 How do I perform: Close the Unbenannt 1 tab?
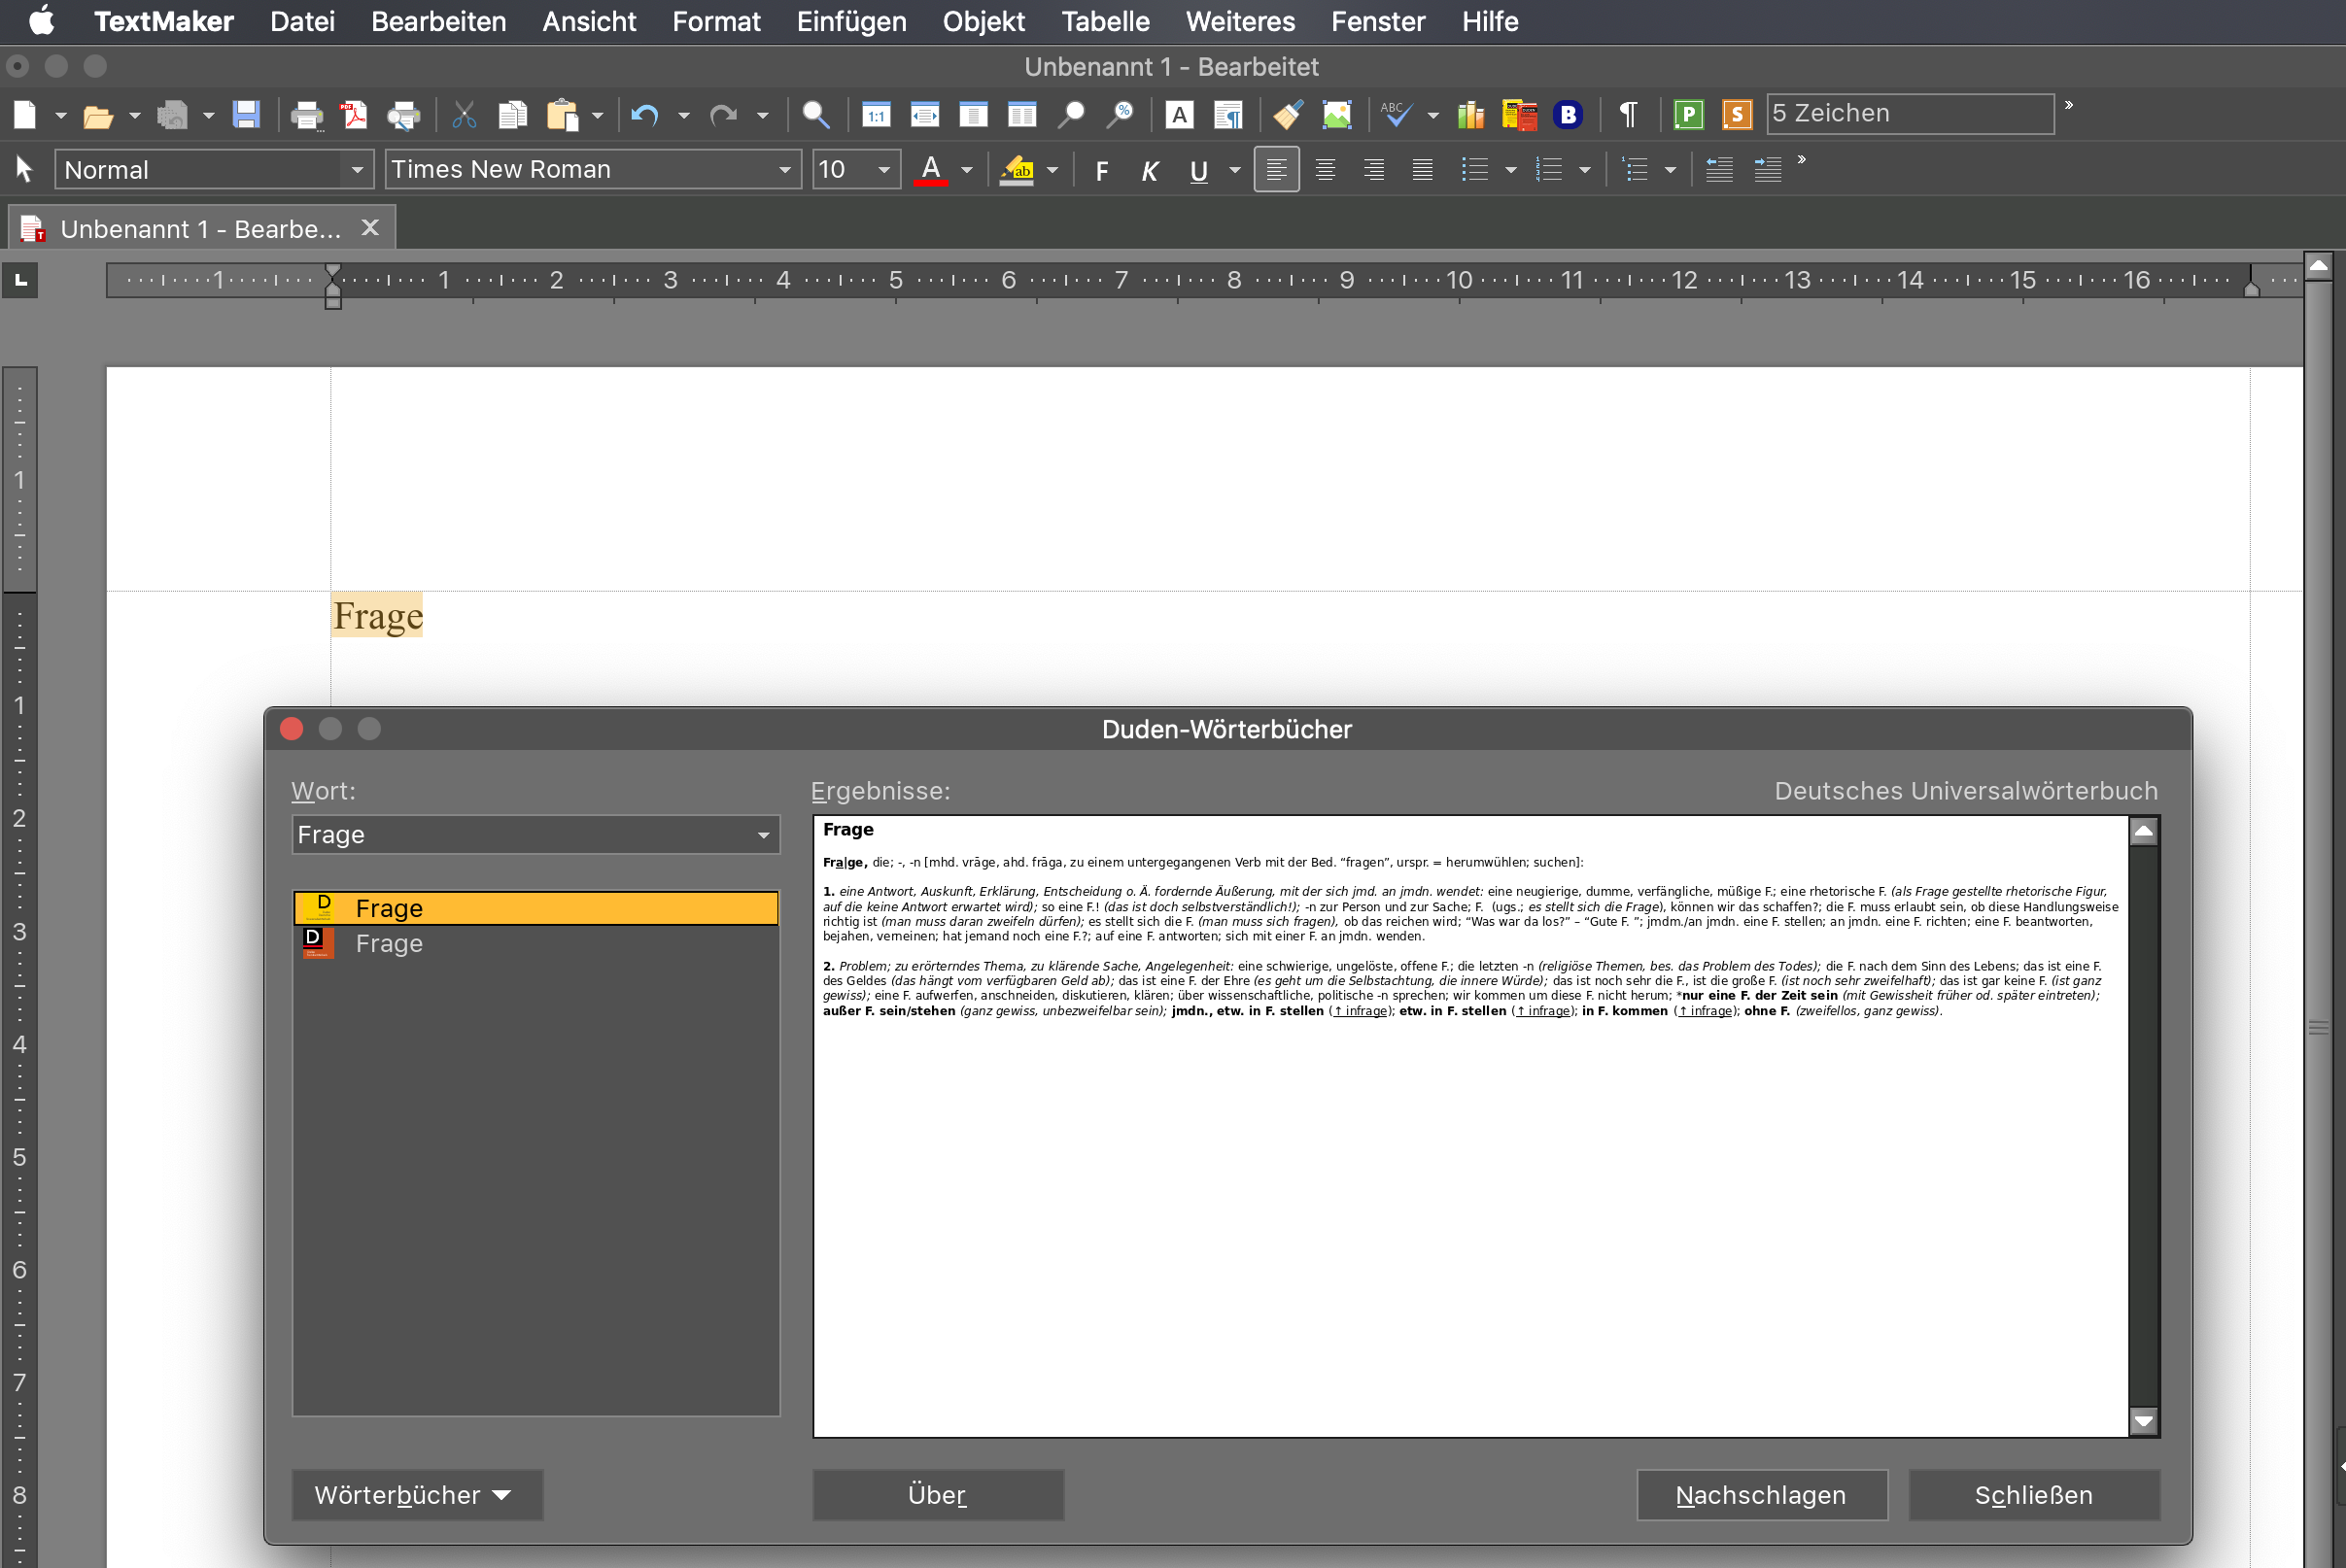(370, 228)
